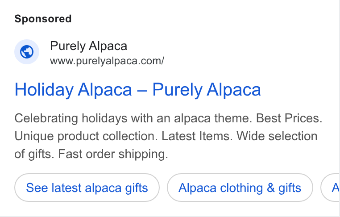Image resolution: width=340 pixels, height=217 pixels.
Task: Click the Purely Alpaca site name
Action: [x=88, y=46]
